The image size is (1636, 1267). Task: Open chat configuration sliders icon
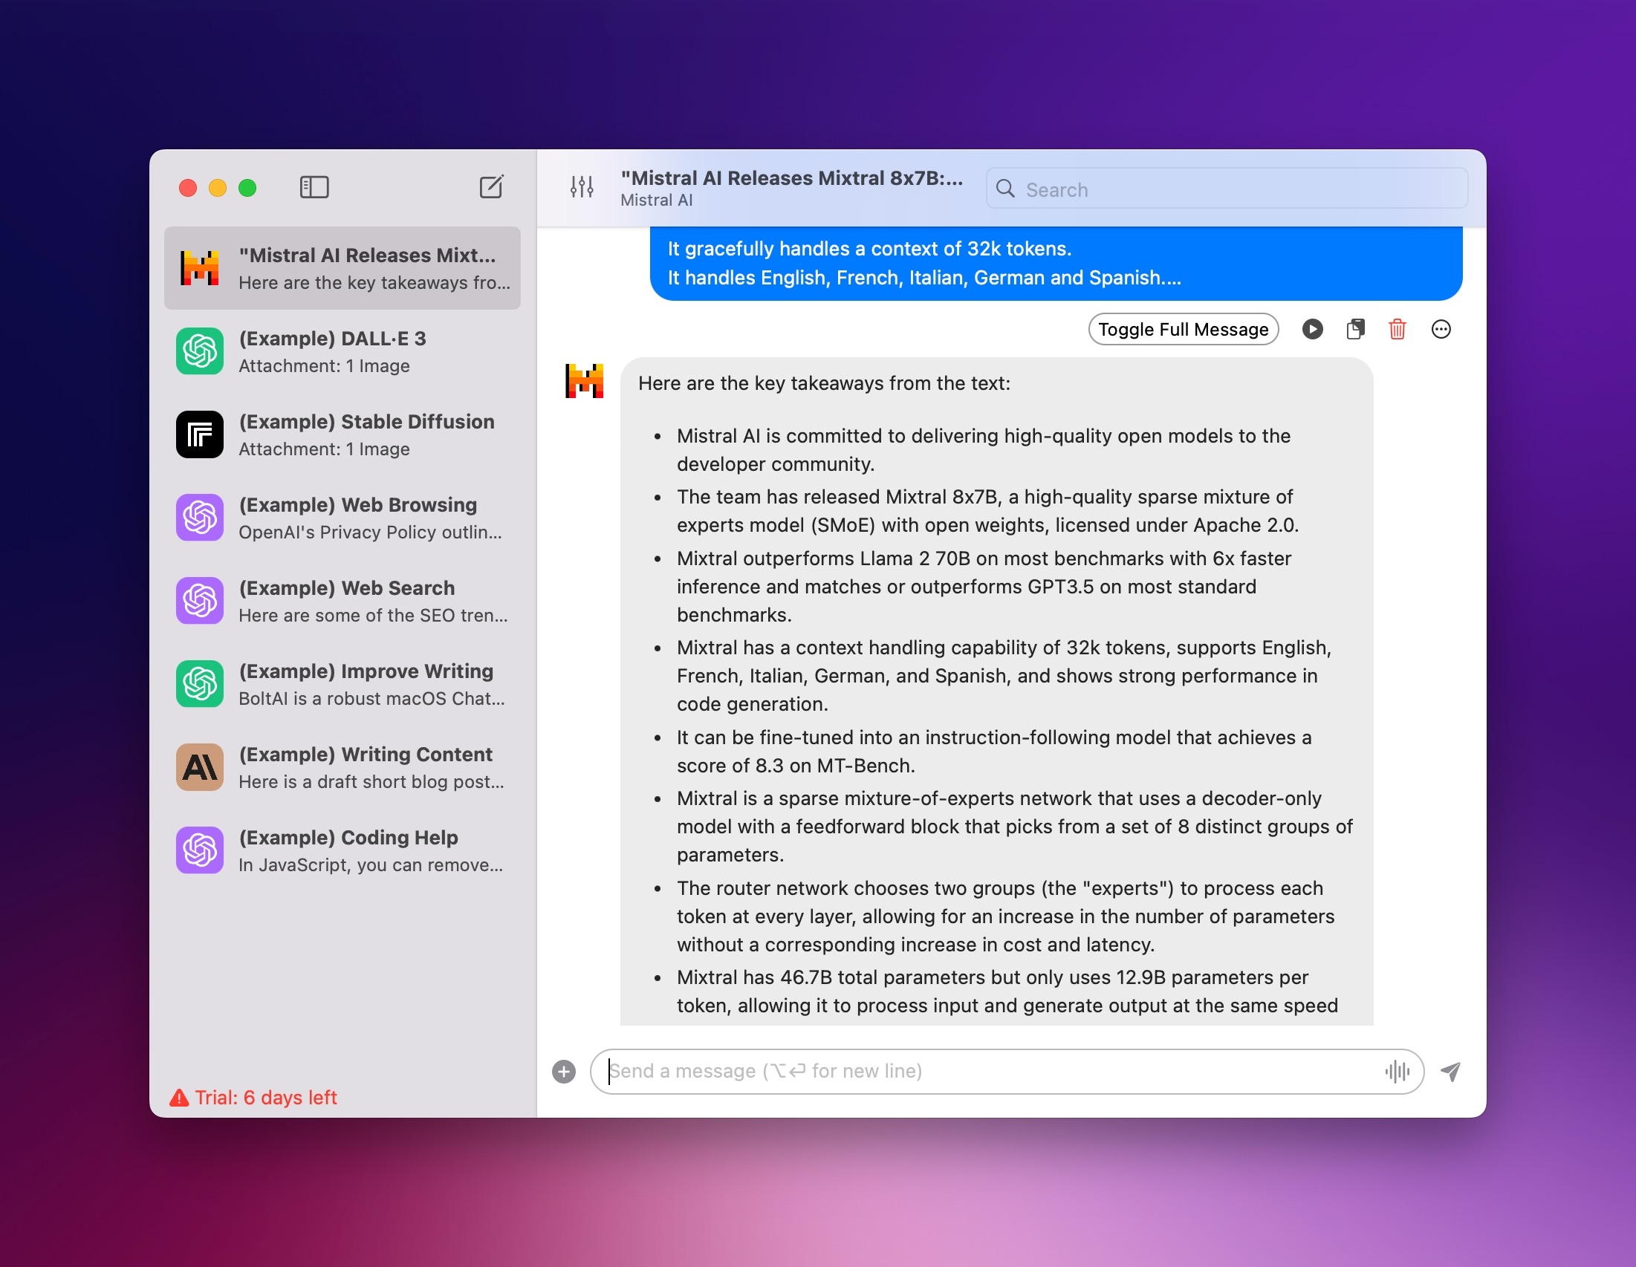[x=581, y=187]
